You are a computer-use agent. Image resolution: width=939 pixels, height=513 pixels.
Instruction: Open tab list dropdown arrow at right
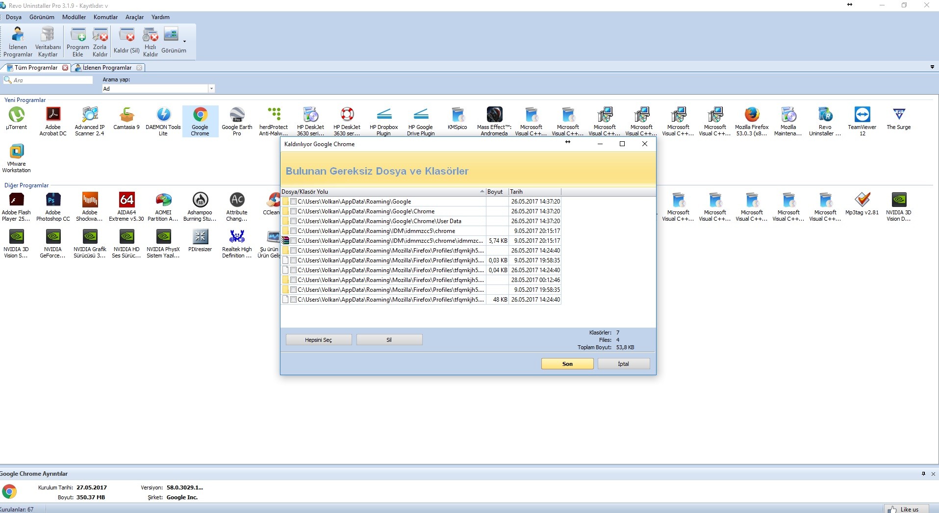(x=932, y=67)
